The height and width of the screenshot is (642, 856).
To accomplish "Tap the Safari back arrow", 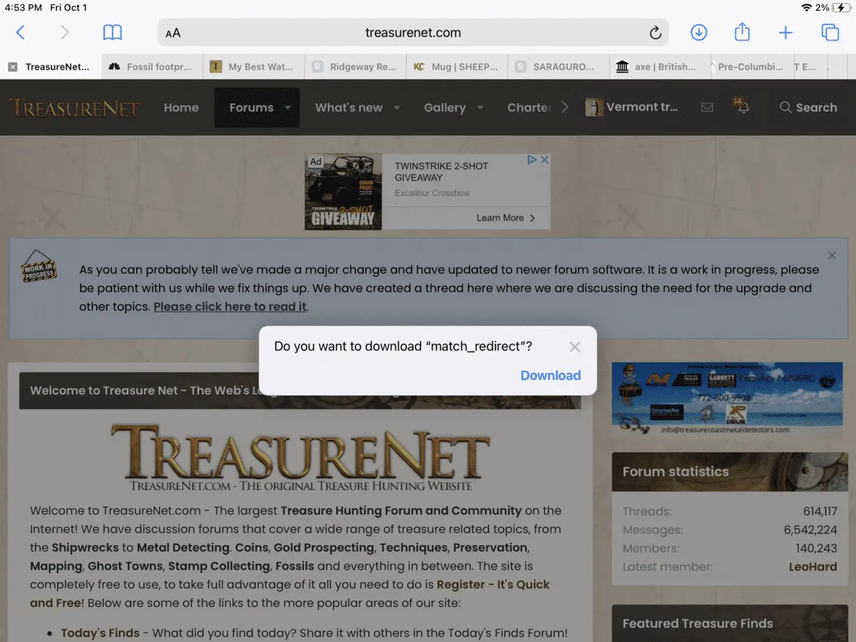I will point(20,32).
